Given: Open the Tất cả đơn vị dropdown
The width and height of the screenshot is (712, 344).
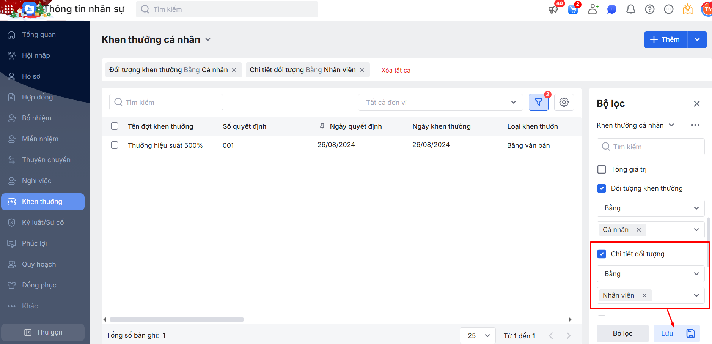Looking at the screenshot, I should pos(440,102).
